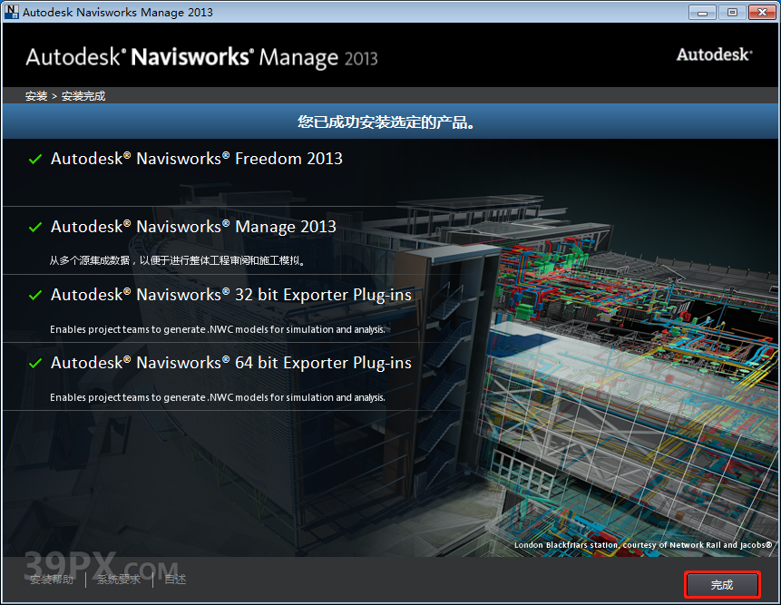Click the title bar text Autodesk Navisworks Manage 2013
The height and width of the screenshot is (605, 781).
pos(118,12)
